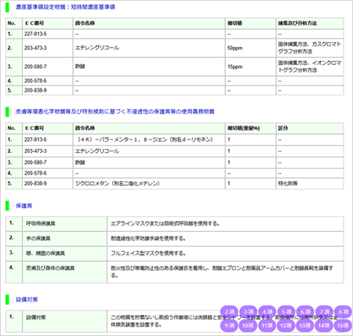This screenshot has width=353, height=336.
Task: Click EC番号 227-813-5 in the 短時間濃度基準値 table
Action: (x=47, y=34)
